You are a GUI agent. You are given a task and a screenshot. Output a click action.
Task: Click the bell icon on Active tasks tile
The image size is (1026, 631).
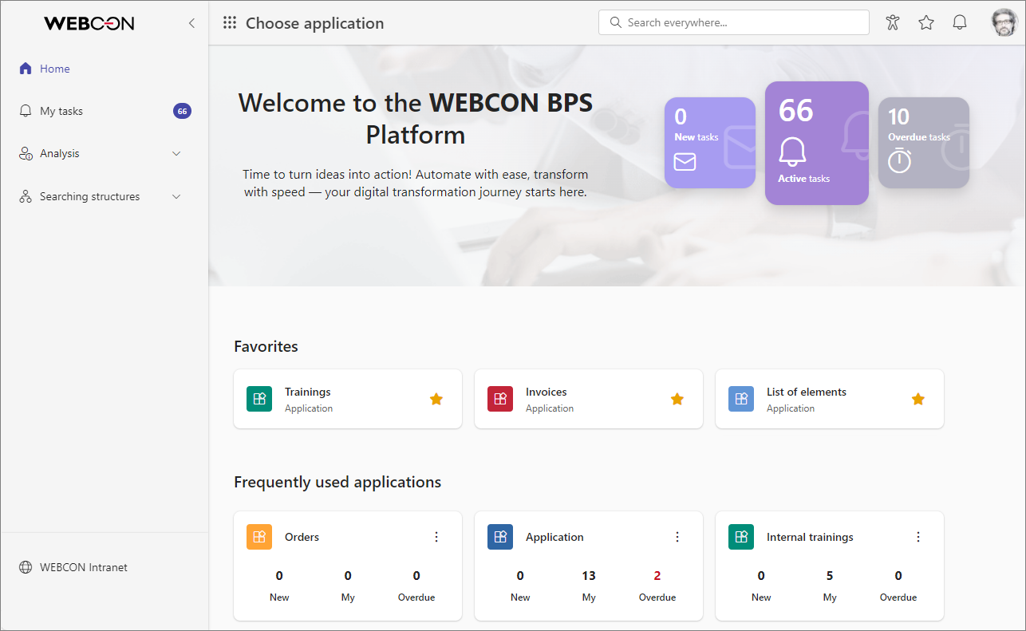click(x=792, y=152)
